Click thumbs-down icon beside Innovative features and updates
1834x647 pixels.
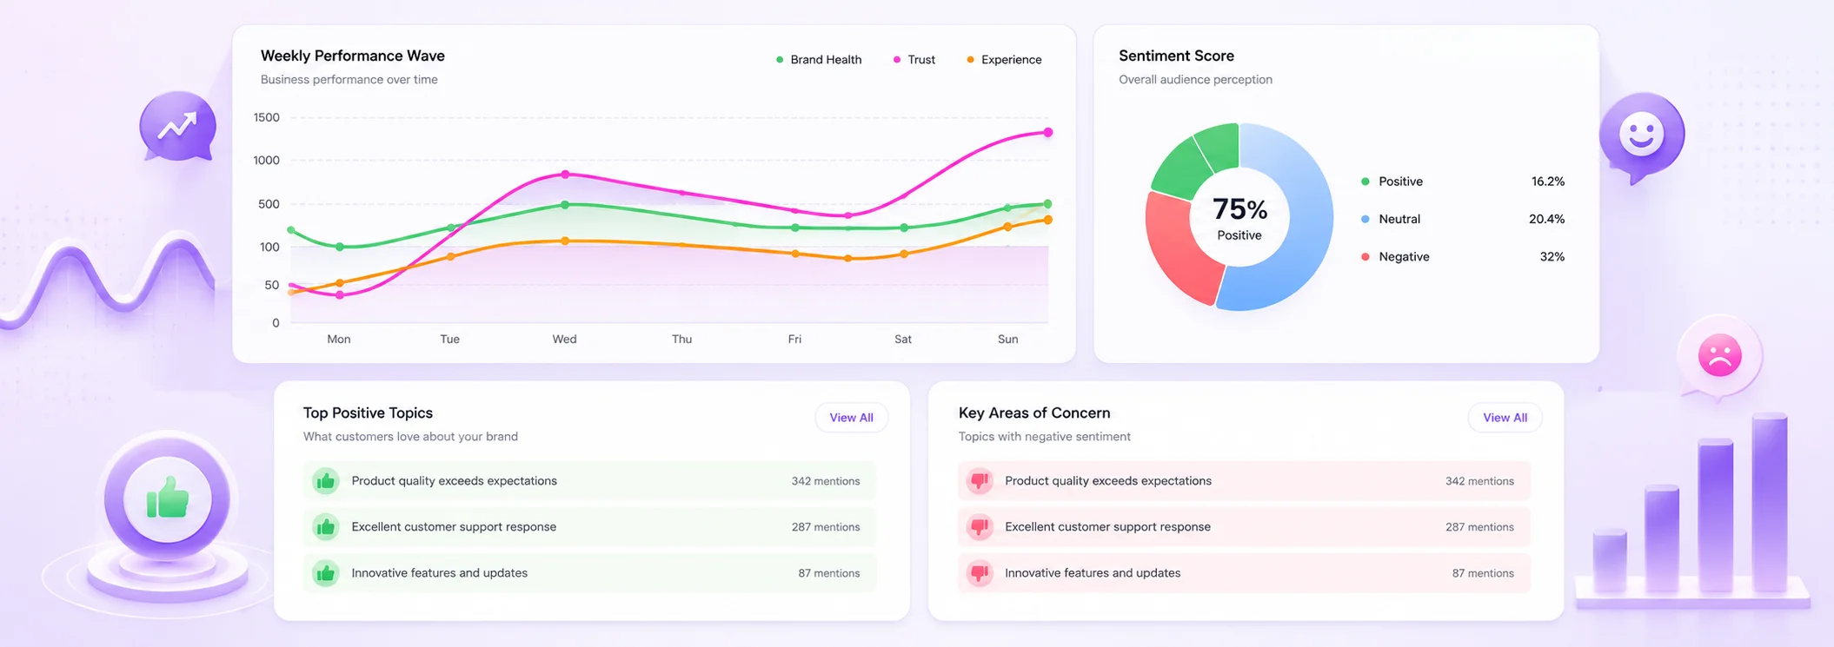(x=980, y=573)
